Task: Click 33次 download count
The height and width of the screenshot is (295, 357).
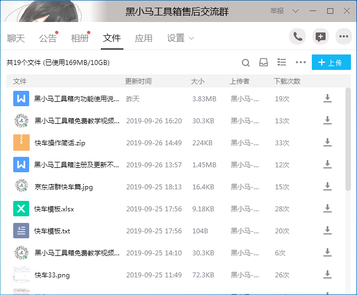Action: 282,143
